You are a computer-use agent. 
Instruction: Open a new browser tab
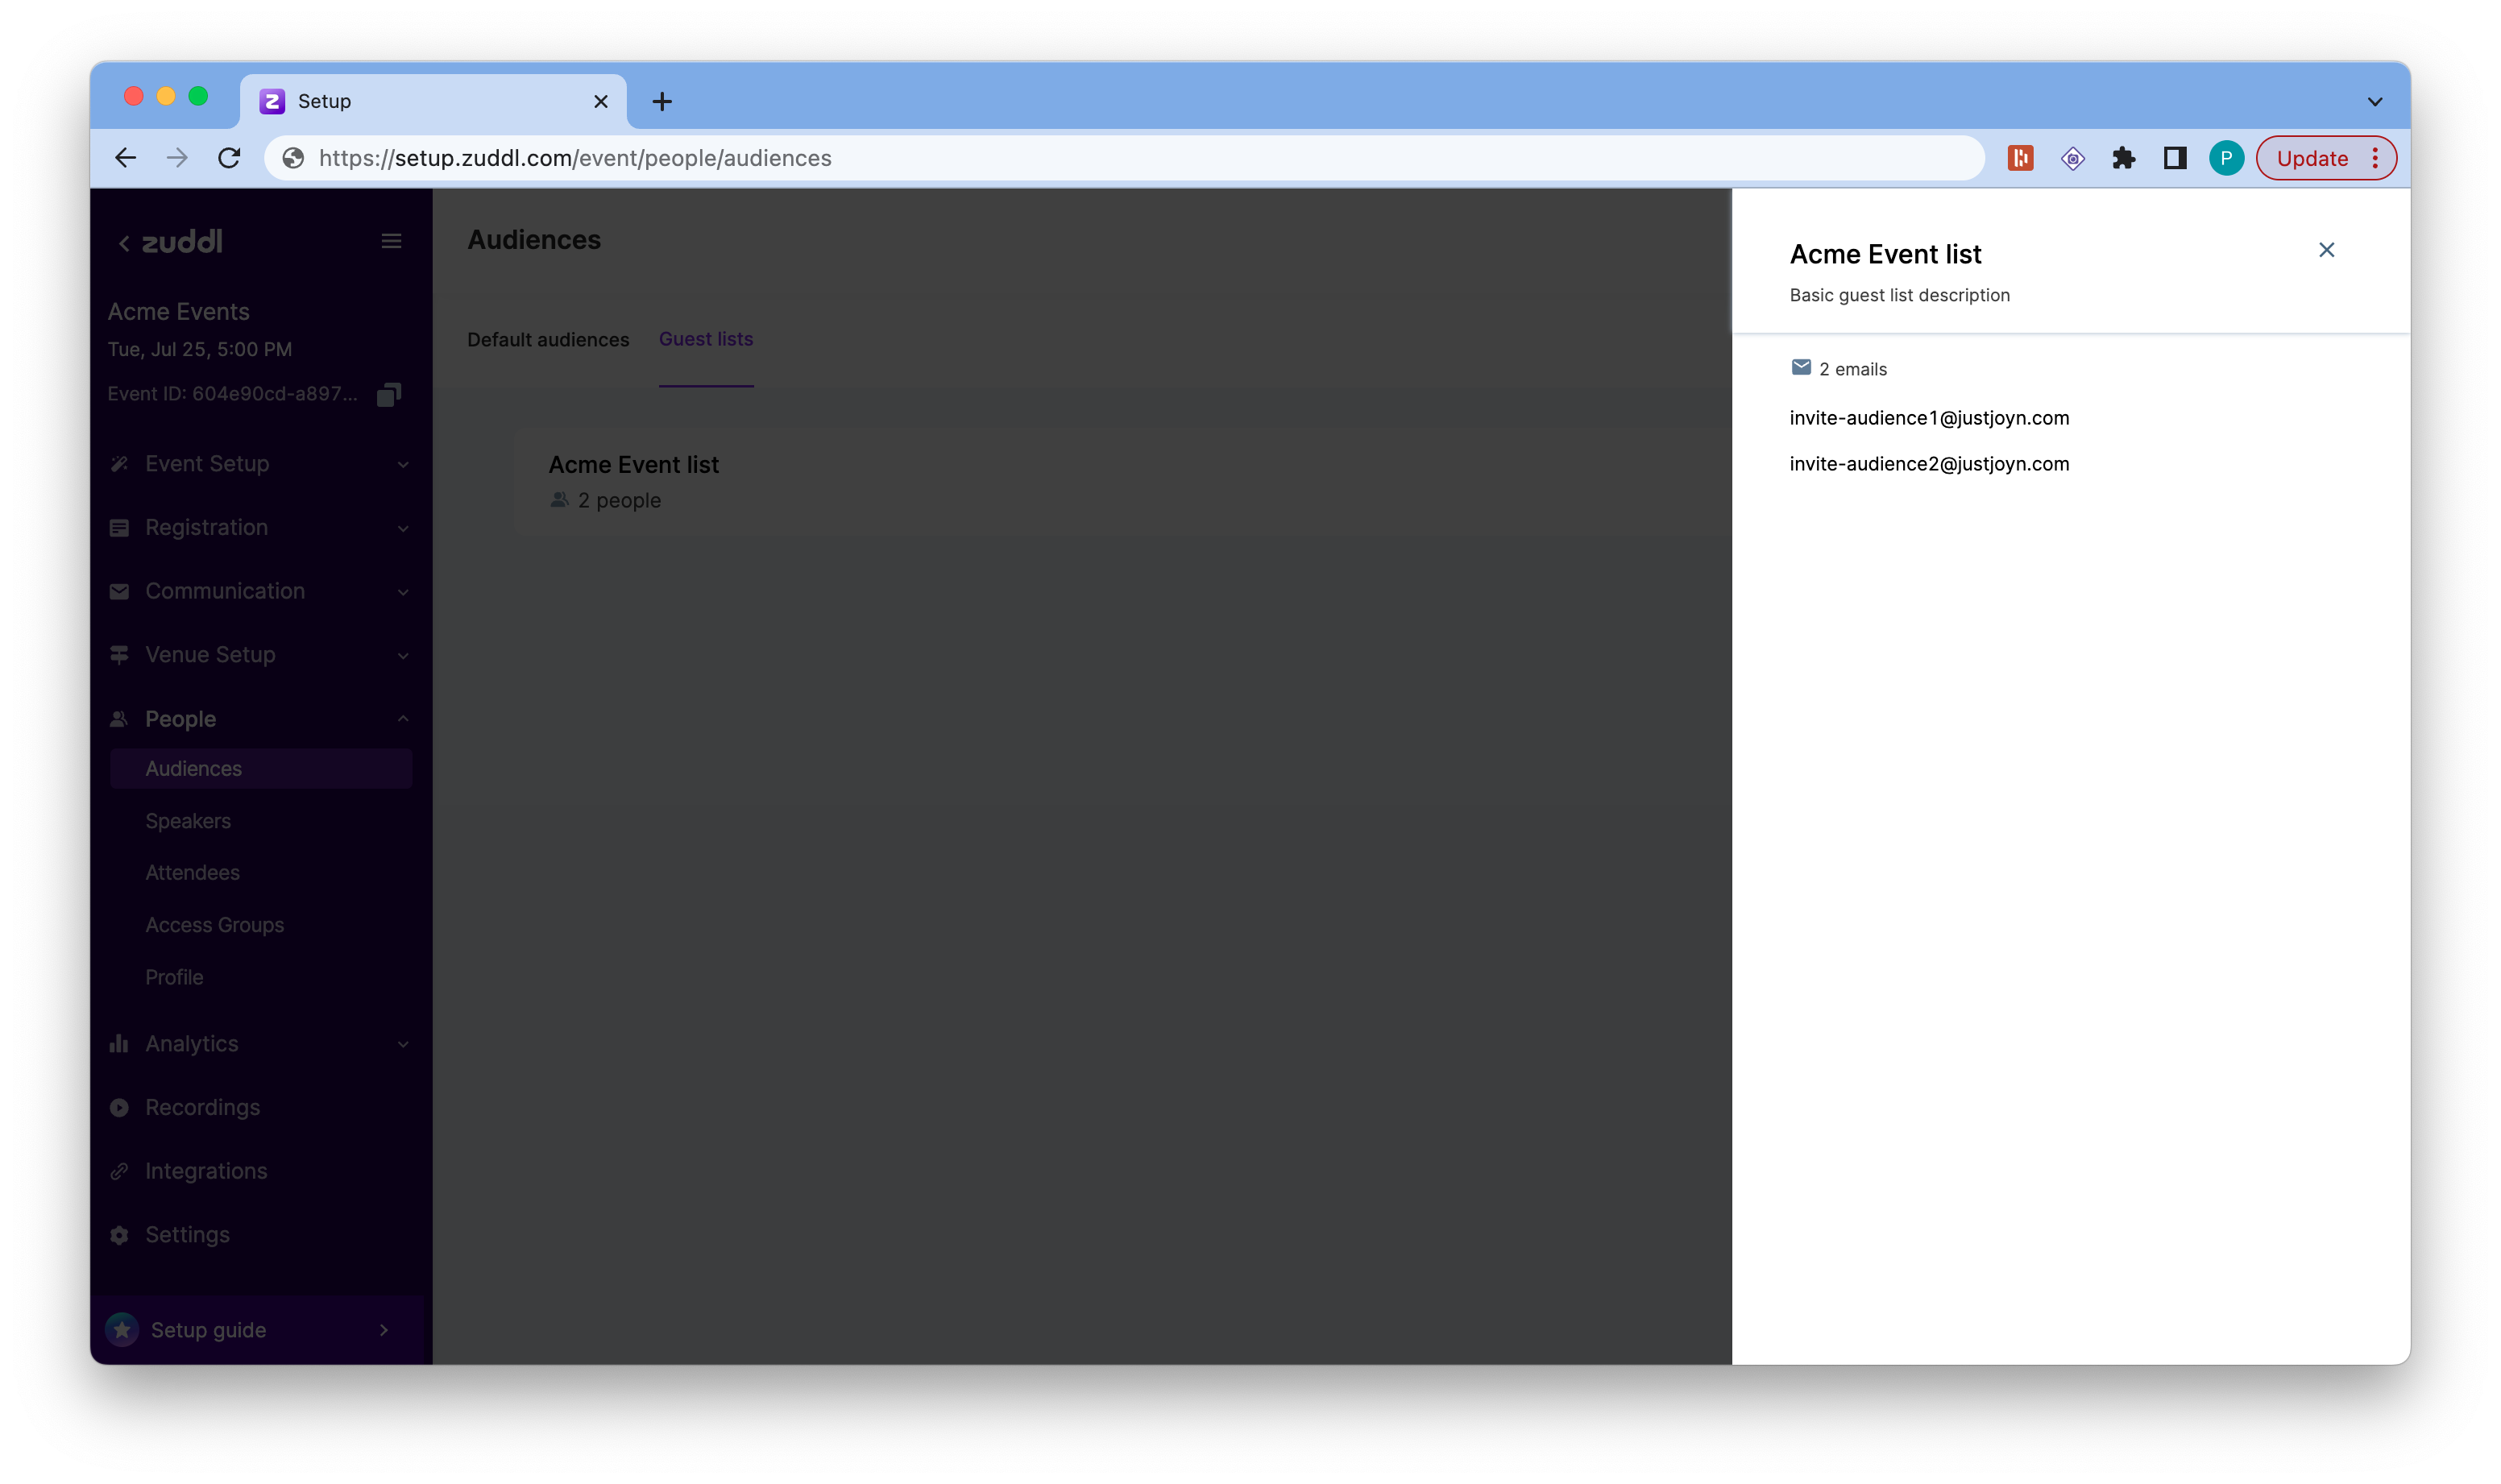(x=661, y=101)
